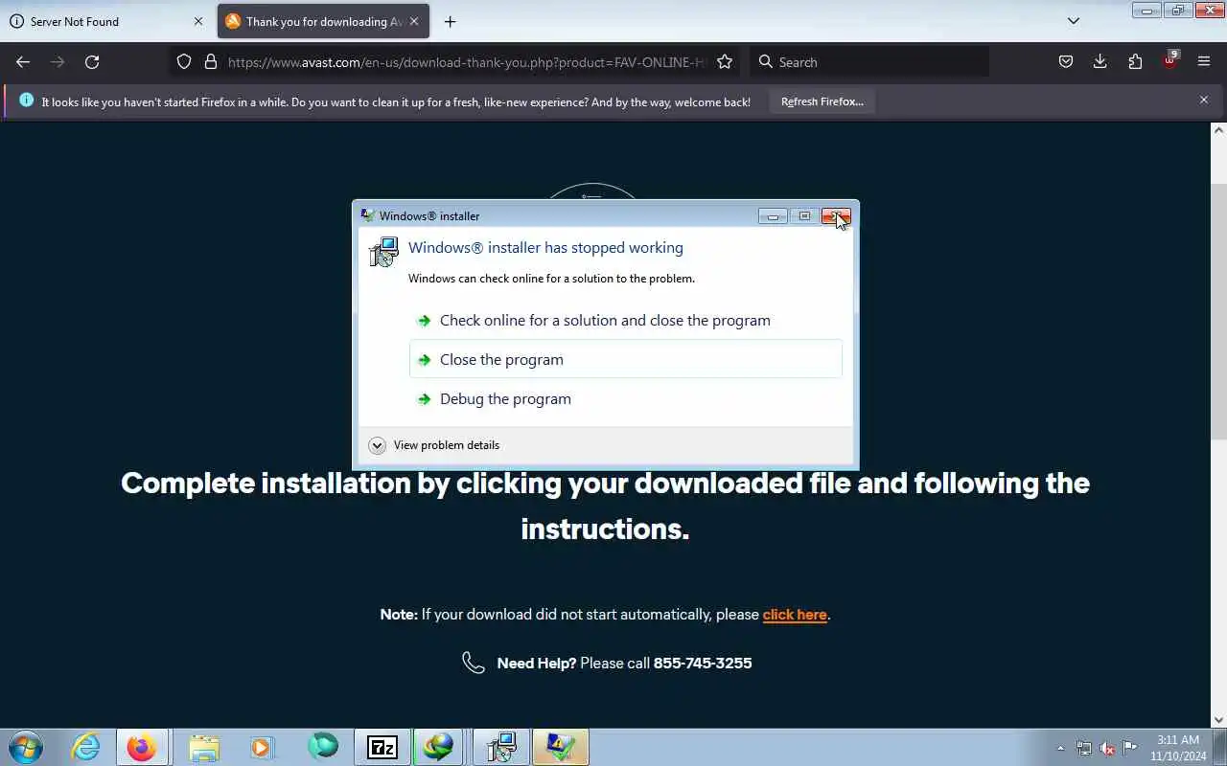Open the tracking protection shield icon

[x=184, y=62]
